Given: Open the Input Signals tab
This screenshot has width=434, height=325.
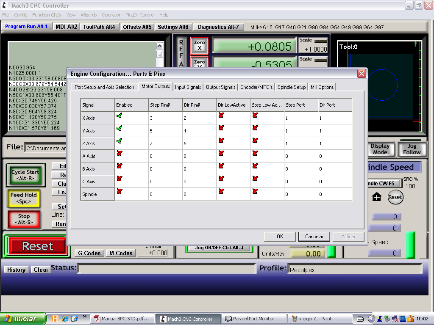Looking at the screenshot, I should (188, 87).
